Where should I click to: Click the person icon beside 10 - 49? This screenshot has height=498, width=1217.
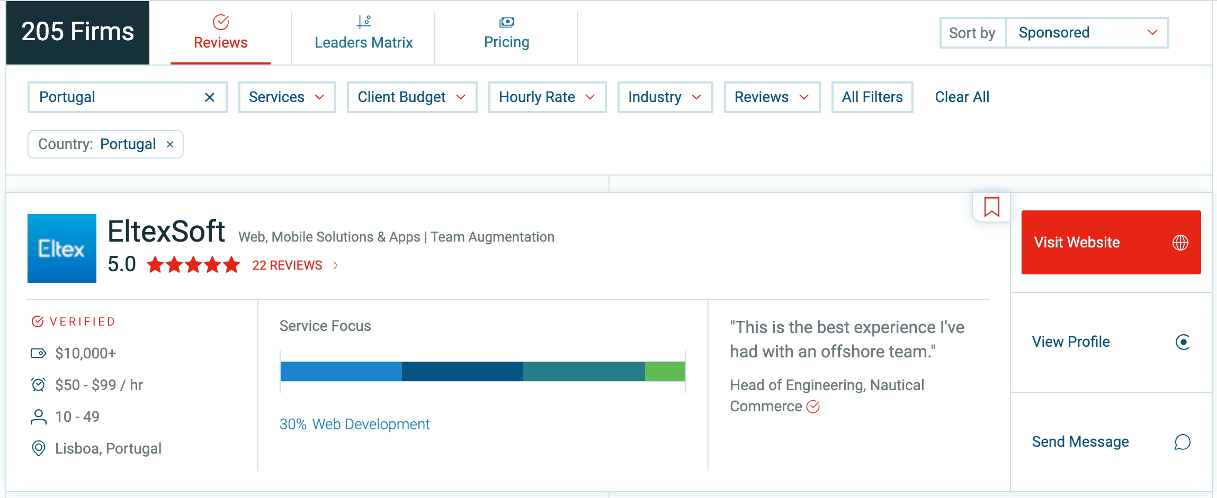coord(38,417)
